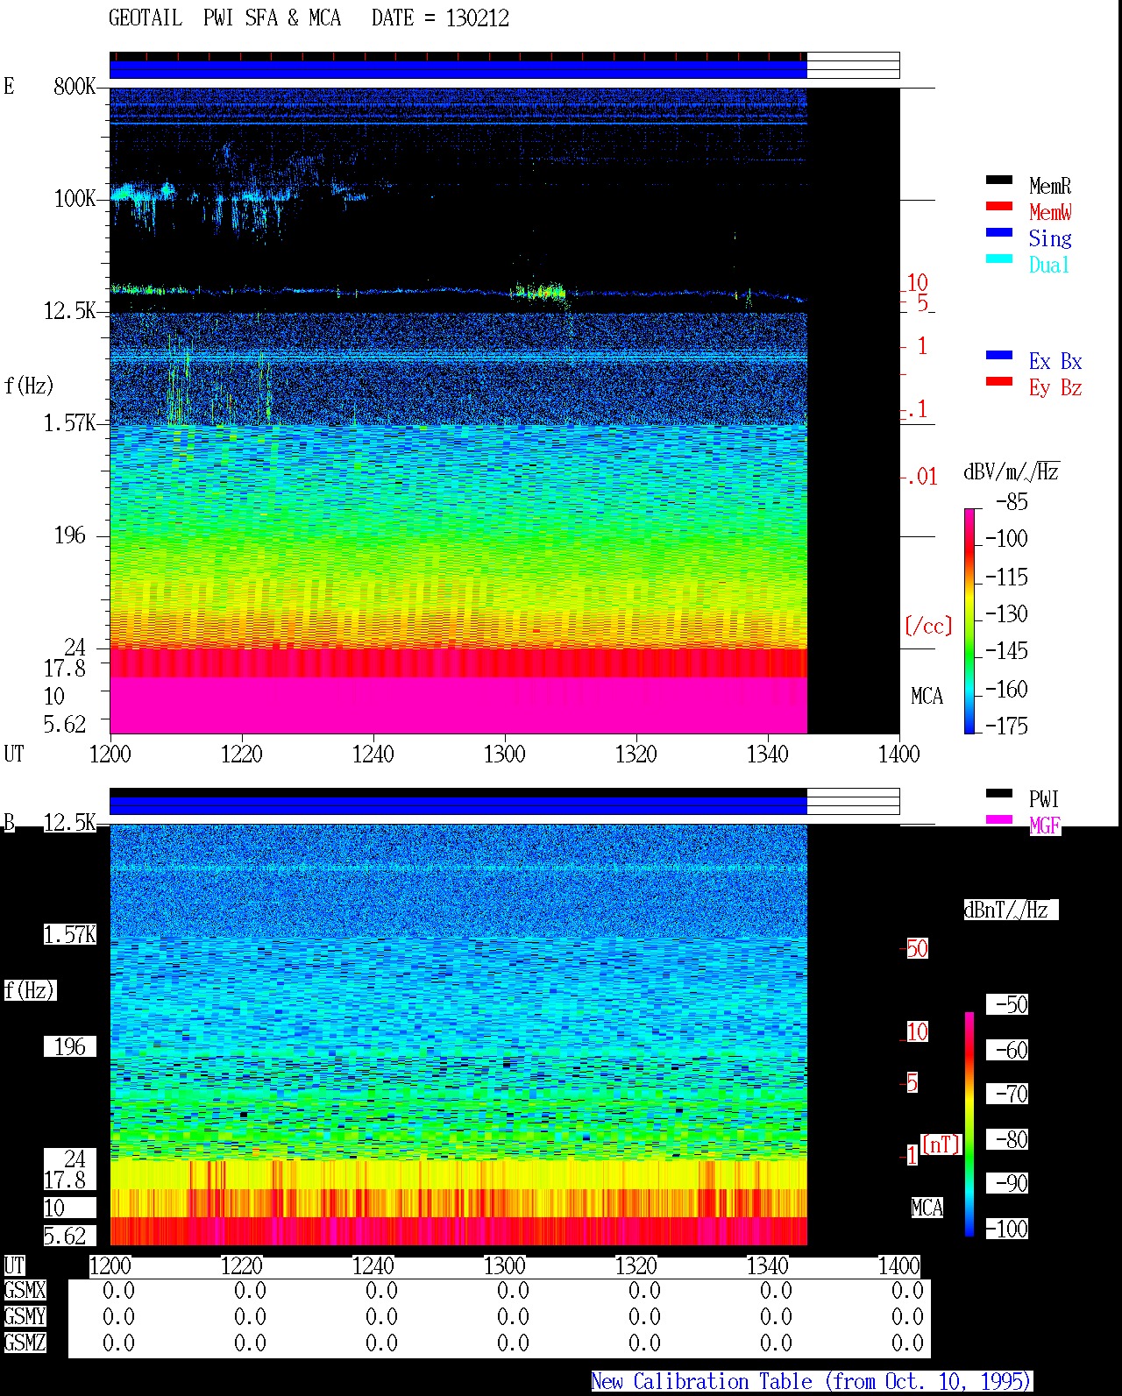Click the PWI legend label
The image size is (1122, 1396).
tap(1044, 799)
